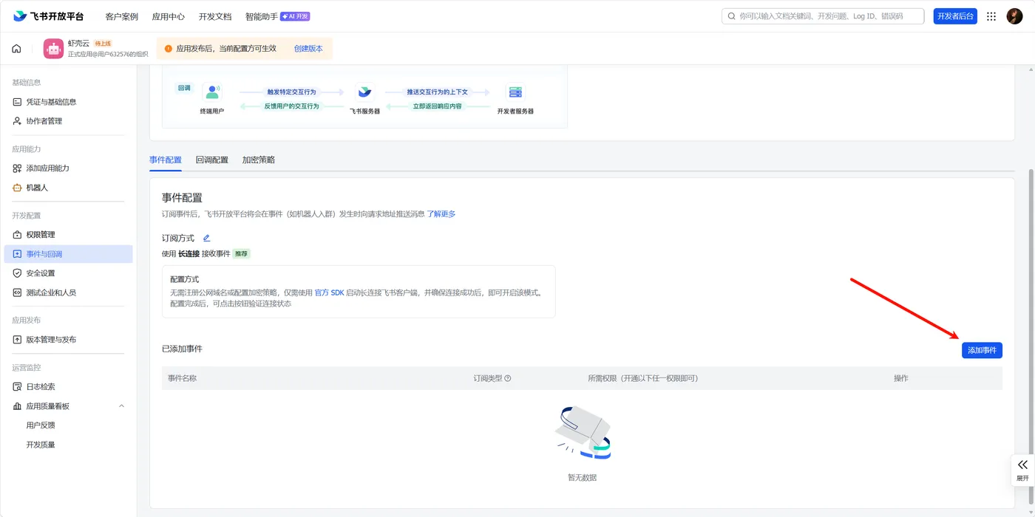This screenshot has height=517, width=1035.
Task: Click the 虾壳云 app name
Action: pyautogui.click(x=78, y=44)
